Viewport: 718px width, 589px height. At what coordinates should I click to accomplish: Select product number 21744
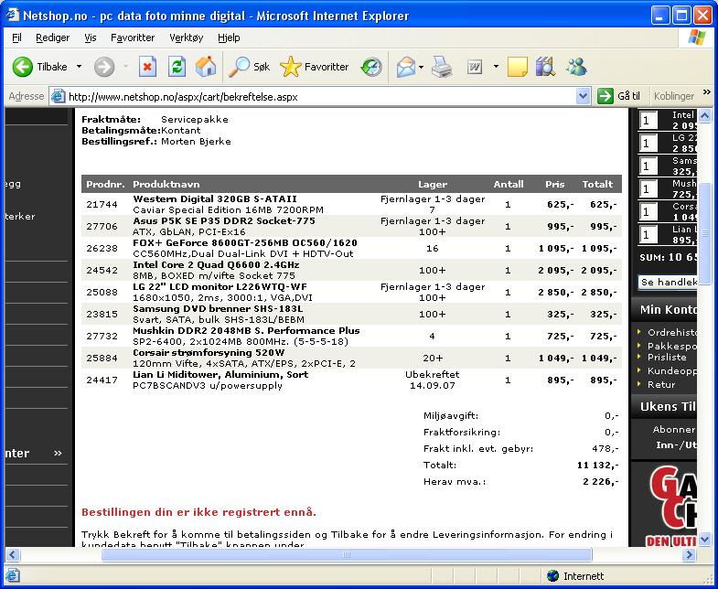[102, 204]
